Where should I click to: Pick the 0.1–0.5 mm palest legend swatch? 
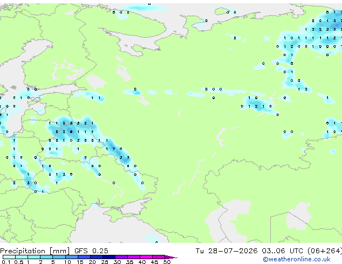9,257
